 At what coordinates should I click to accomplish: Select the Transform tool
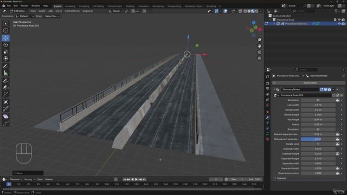(6, 58)
